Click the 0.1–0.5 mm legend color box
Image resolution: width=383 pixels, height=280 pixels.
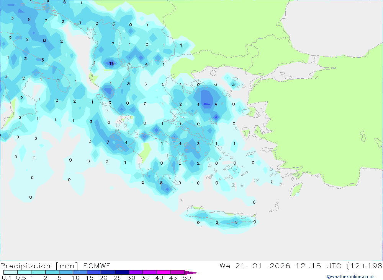10,272
